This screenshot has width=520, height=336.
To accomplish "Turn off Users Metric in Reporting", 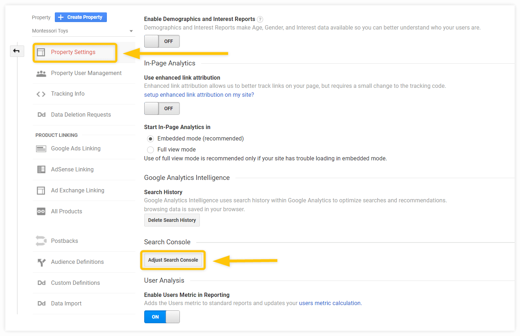I will point(162,317).
